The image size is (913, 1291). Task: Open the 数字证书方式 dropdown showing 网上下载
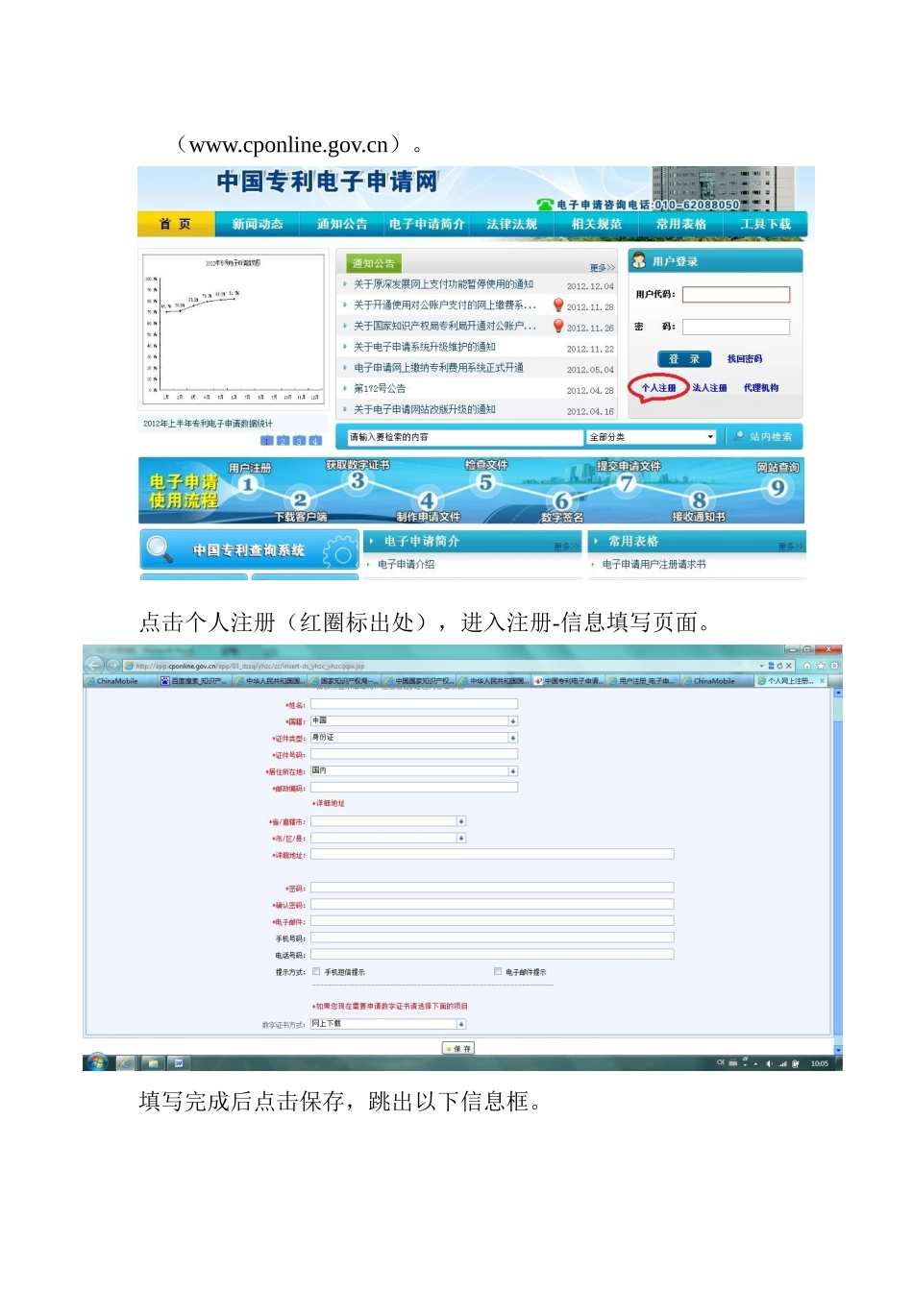pos(388,1024)
